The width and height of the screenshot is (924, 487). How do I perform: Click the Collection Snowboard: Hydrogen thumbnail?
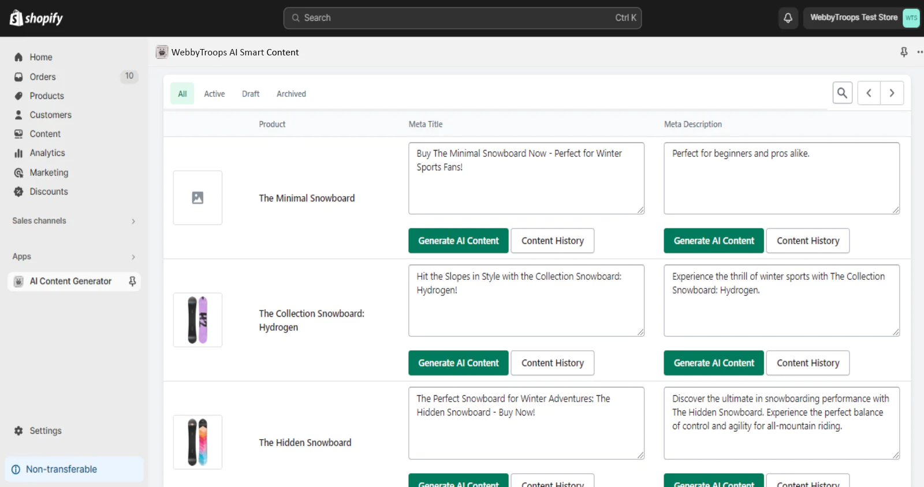coord(198,320)
